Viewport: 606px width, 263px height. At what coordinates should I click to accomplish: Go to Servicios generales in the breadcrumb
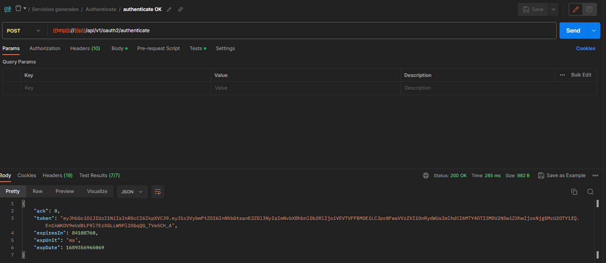[55, 9]
